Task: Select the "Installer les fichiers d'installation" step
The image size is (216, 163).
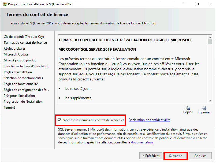Action: point(26,66)
